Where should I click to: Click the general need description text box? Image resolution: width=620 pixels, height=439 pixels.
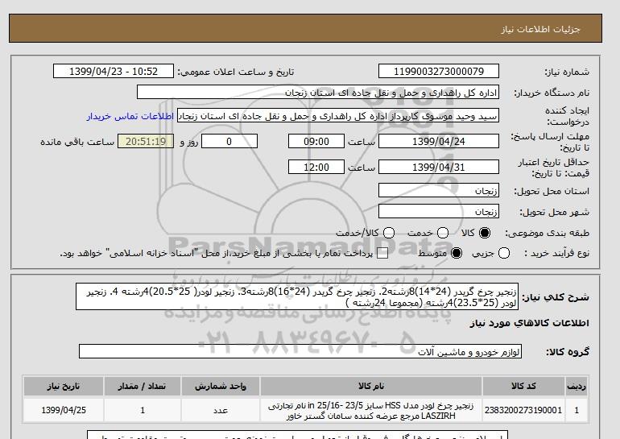point(297,296)
